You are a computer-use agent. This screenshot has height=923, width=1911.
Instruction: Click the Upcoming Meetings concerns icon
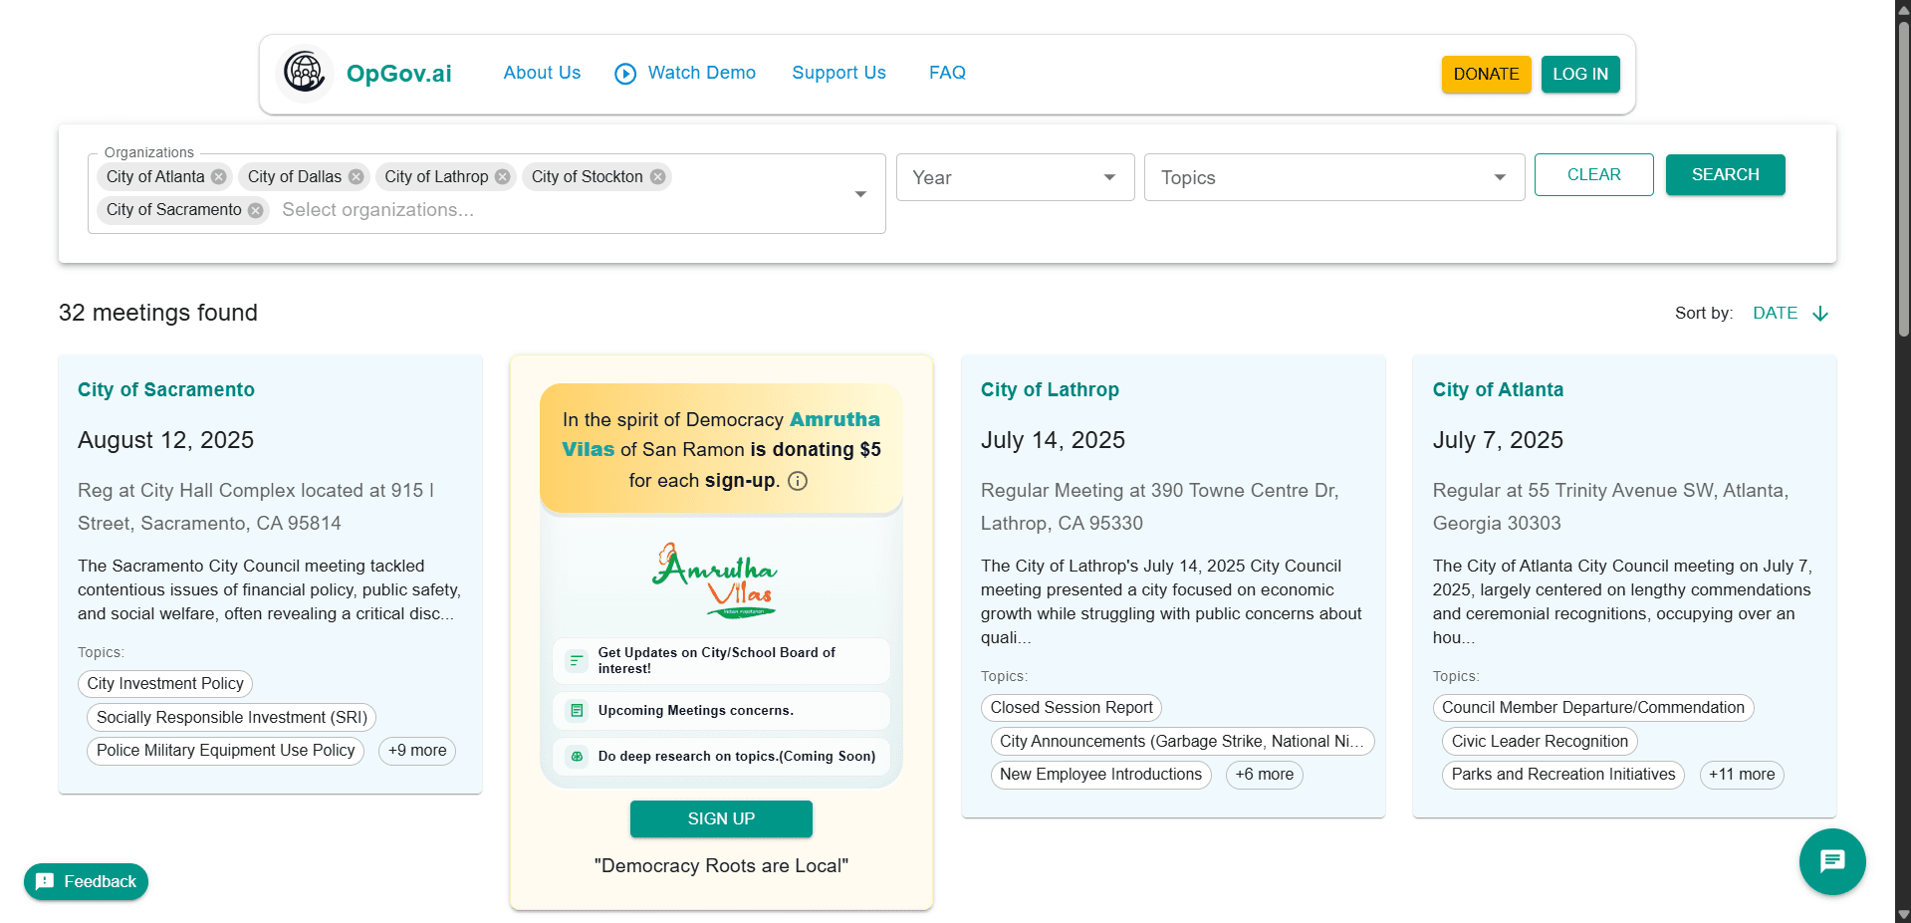576,711
